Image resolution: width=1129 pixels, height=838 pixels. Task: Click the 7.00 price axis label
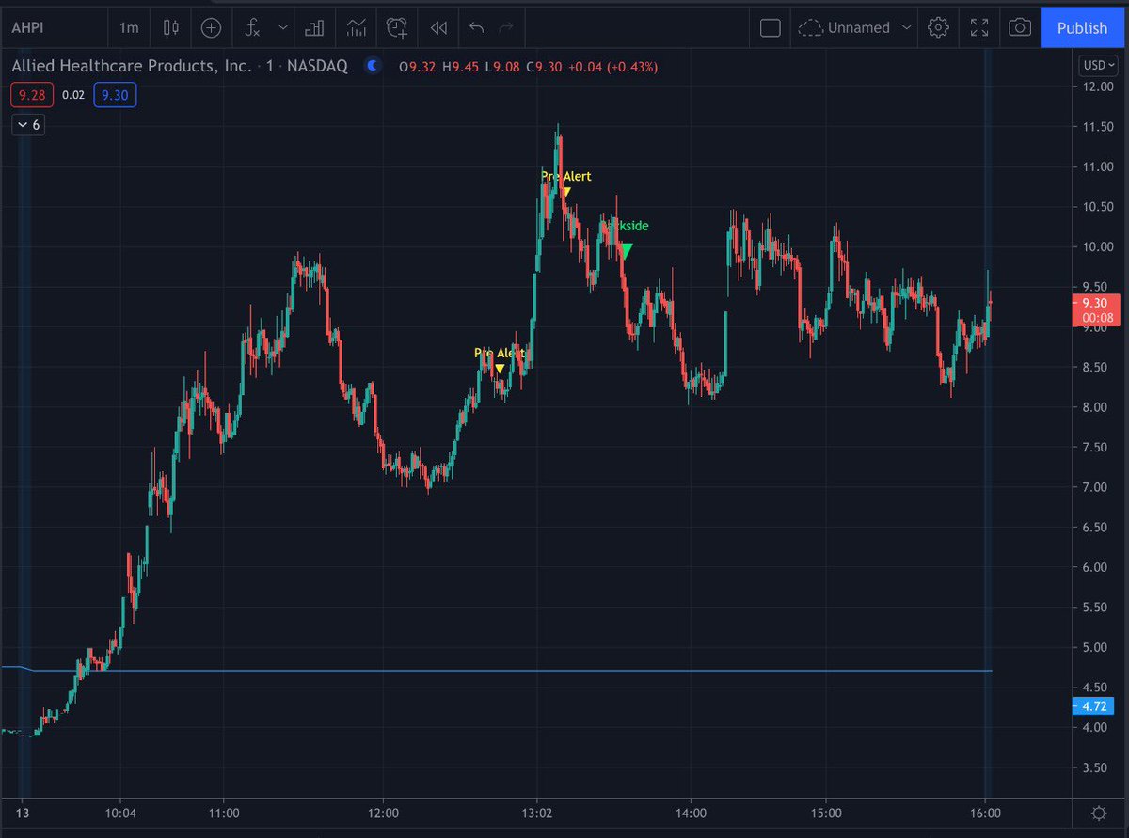point(1096,486)
